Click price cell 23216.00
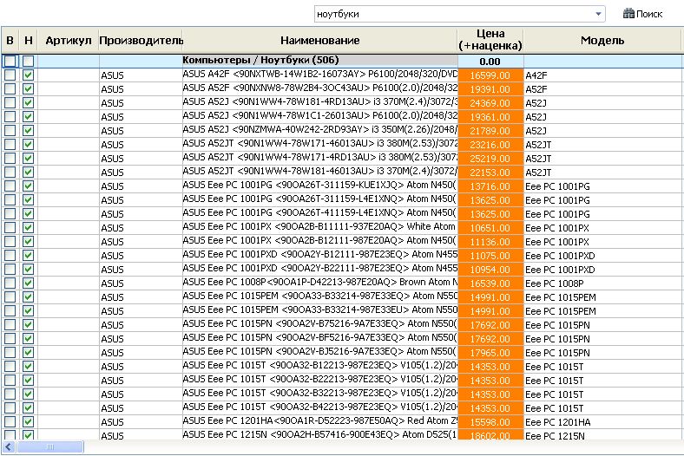Screen dimensions: 684x456 click(490, 145)
